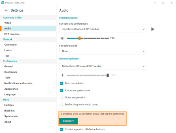Screen dimensions: 176x133
Task: Enable diagnostic audio dump checkbox
Action: coord(61,104)
